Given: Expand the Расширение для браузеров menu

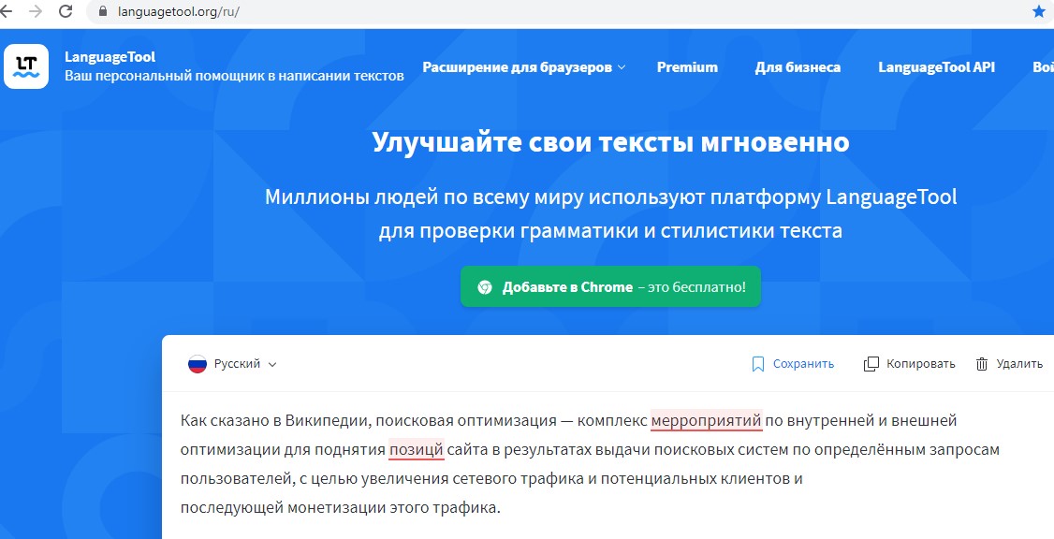Looking at the screenshot, I should click(x=523, y=67).
